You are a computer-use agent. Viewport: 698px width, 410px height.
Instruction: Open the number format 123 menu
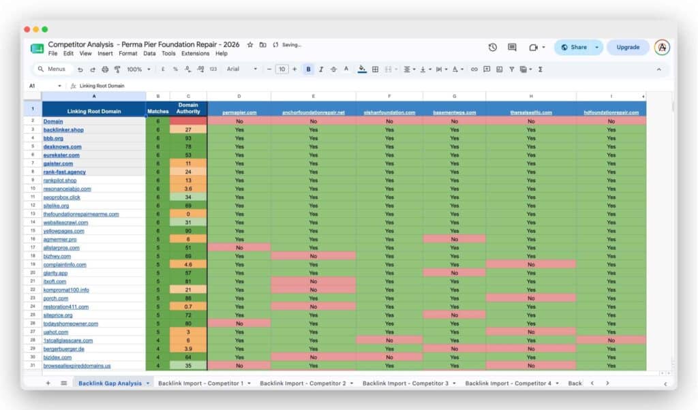(x=213, y=69)
